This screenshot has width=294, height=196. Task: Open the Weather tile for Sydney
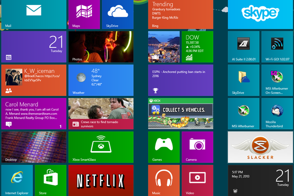coord(101,80)
